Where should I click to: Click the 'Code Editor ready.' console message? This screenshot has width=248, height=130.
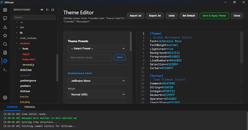click(x=34, y=114)
